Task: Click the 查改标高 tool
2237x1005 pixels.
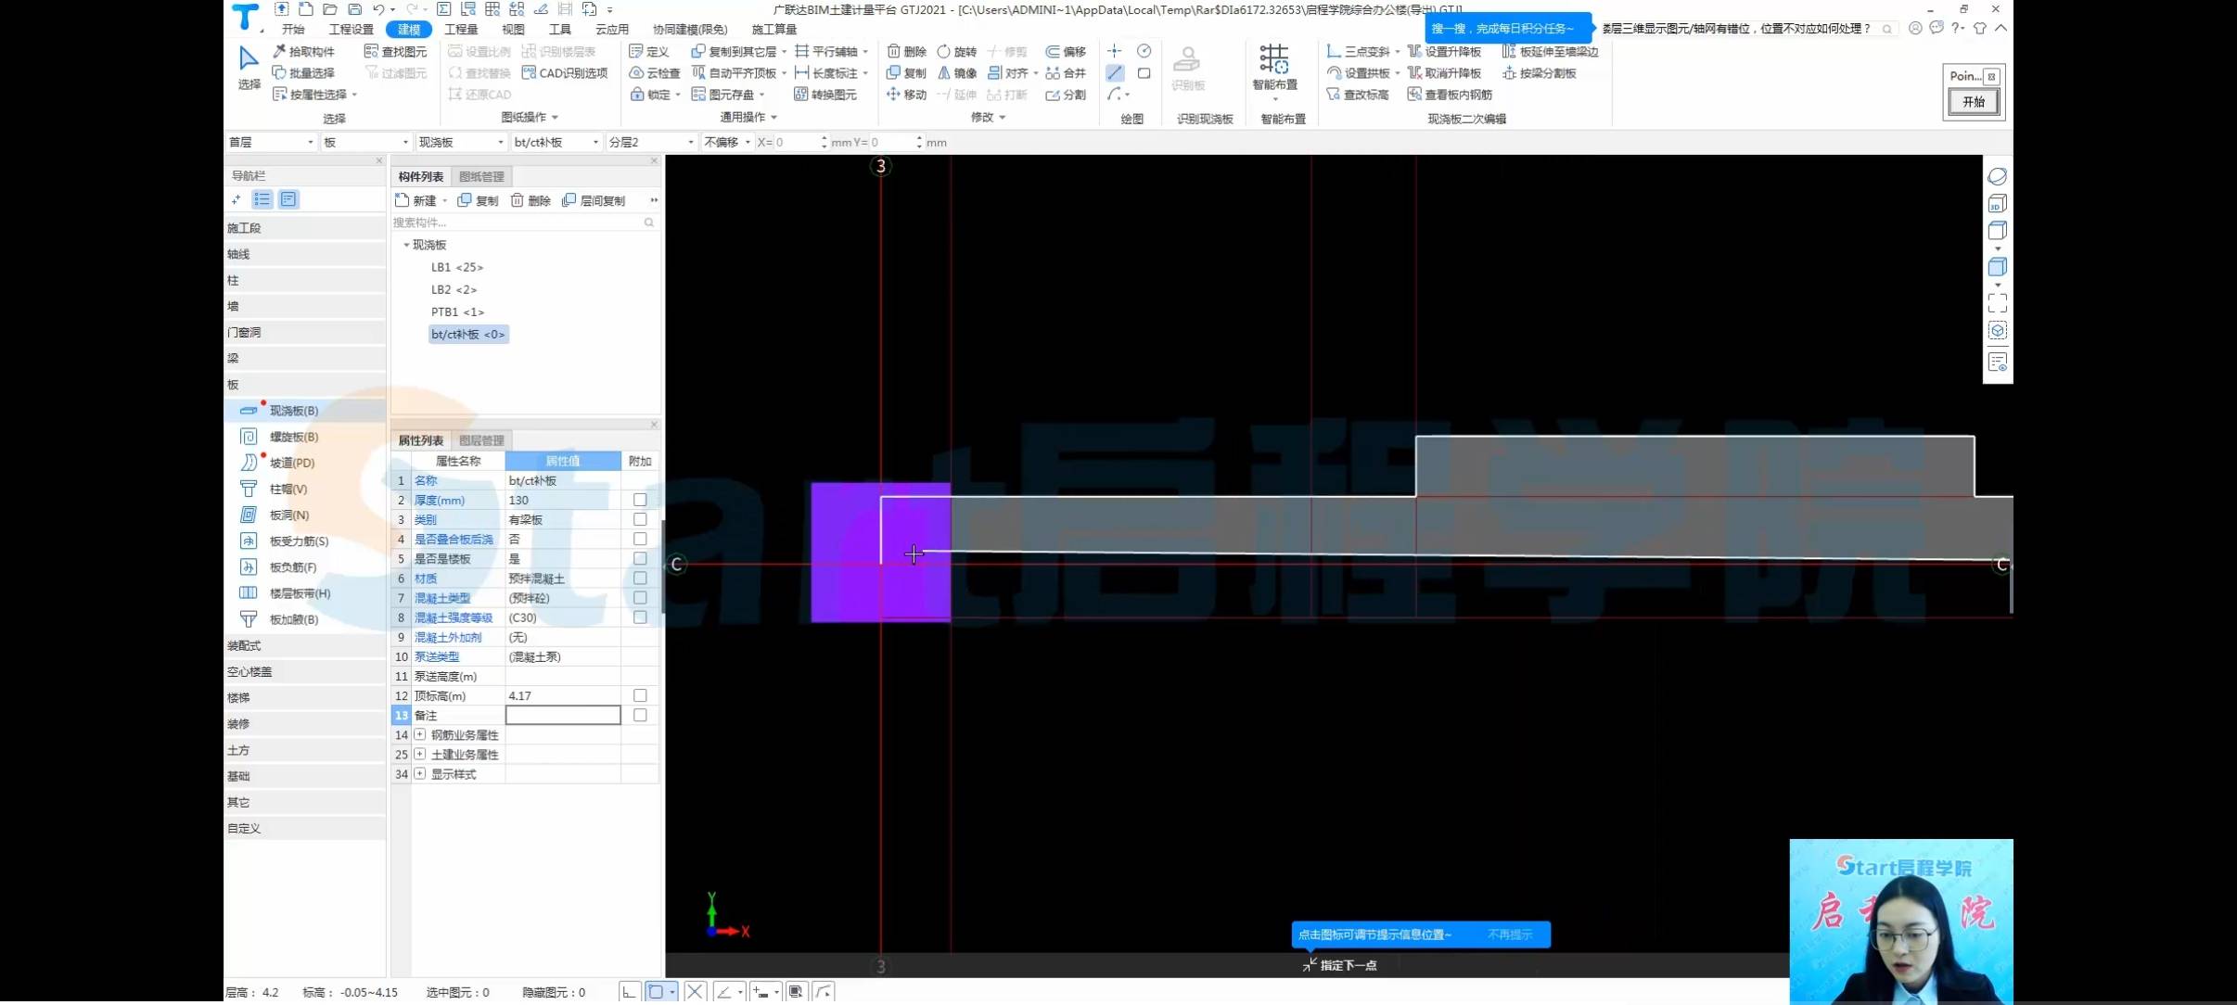Action: point(1358,94)
